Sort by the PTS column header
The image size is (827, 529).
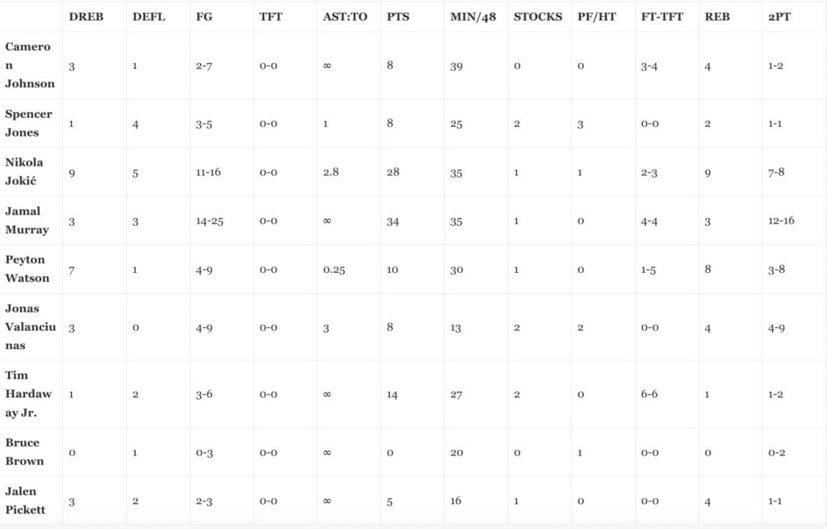397,16
